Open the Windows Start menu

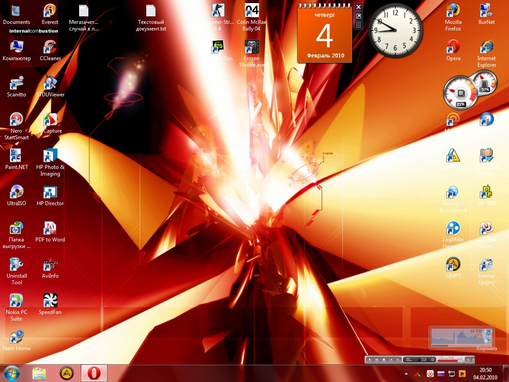pyautogui.click(x=13, y=374)
